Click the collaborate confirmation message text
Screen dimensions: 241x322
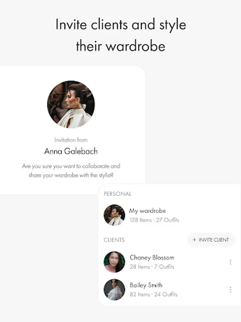(x=71, y=171)
